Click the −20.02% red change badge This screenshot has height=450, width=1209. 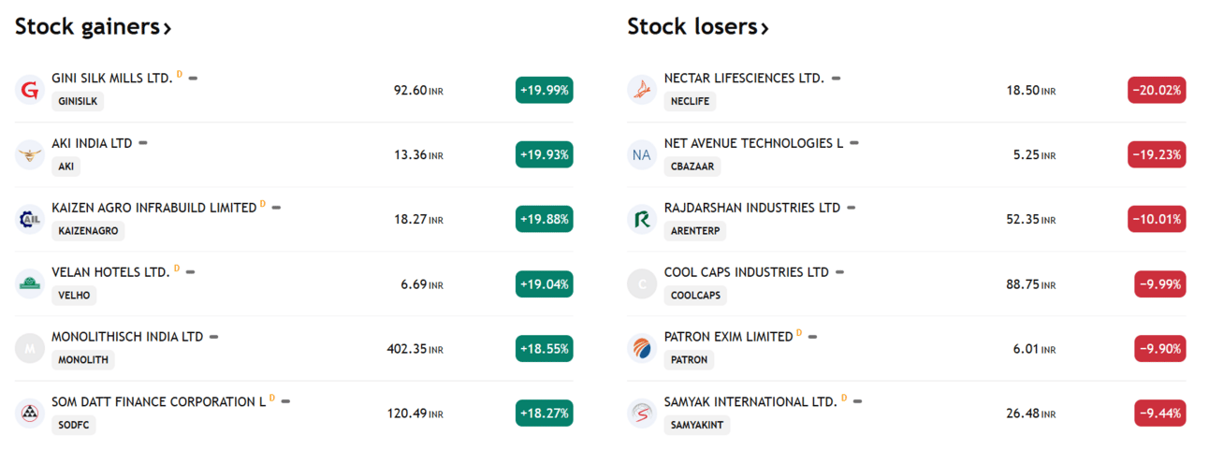1157,90
